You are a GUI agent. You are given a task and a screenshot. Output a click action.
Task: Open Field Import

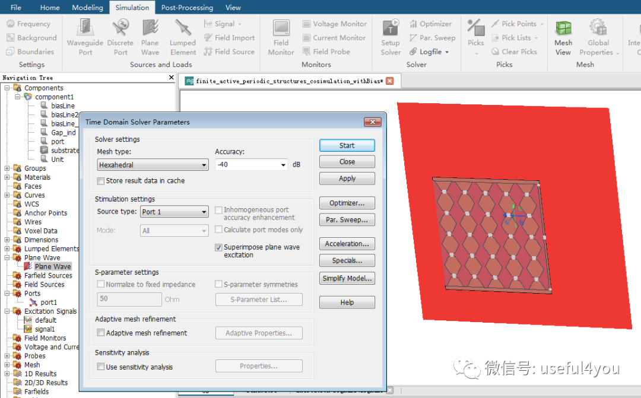pos(229,37)
